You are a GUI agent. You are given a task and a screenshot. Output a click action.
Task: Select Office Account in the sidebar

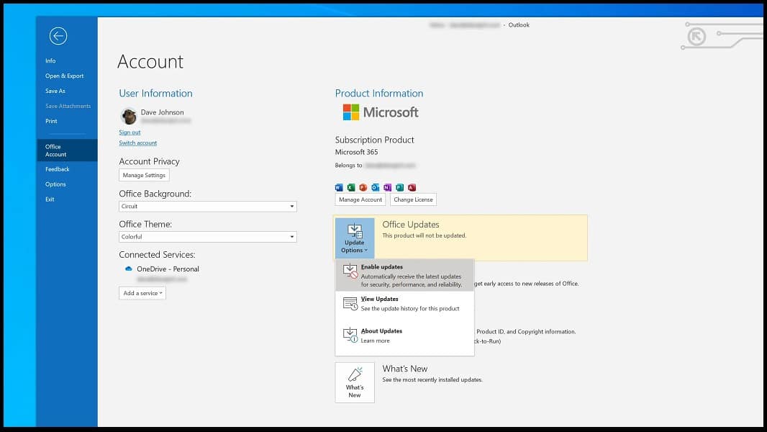click(x=67, y=150)
